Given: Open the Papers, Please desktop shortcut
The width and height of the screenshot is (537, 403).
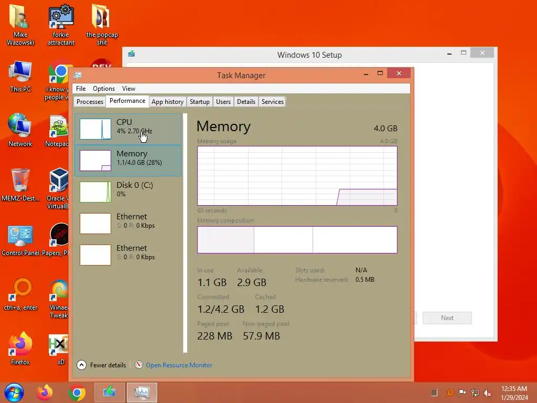Looking at the screenshot, I should point(57,240).
